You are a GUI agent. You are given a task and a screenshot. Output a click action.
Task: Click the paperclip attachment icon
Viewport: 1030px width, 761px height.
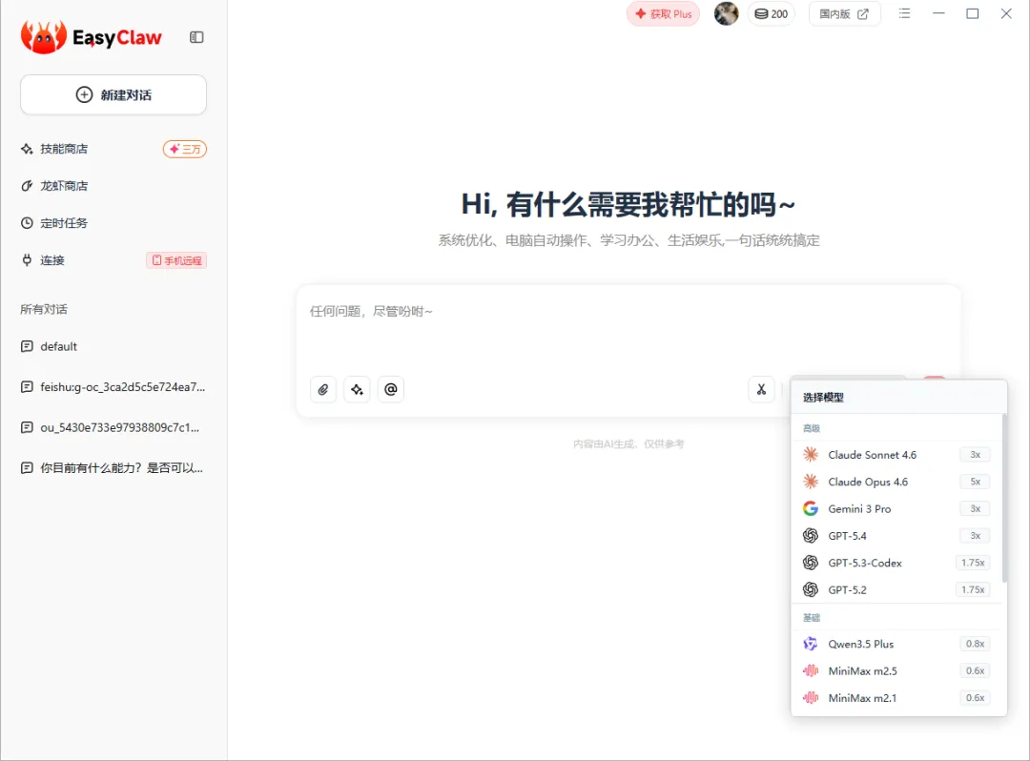click(x=323, y=389)
